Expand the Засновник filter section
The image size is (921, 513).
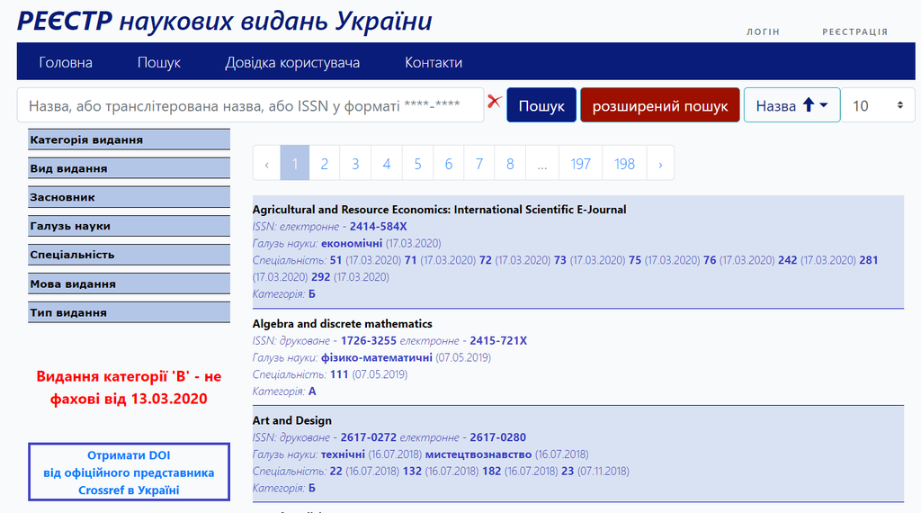pyautogui.click(x=129, y=197)
